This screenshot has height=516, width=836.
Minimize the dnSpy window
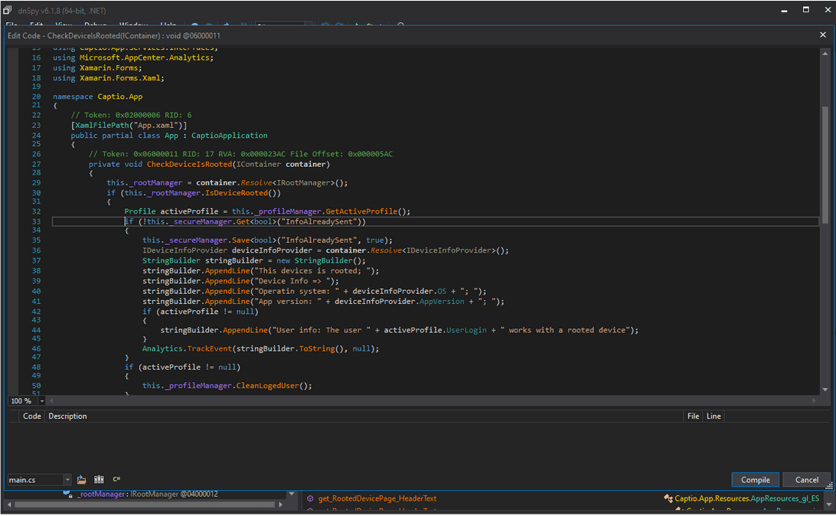click(x=784, y=10)
